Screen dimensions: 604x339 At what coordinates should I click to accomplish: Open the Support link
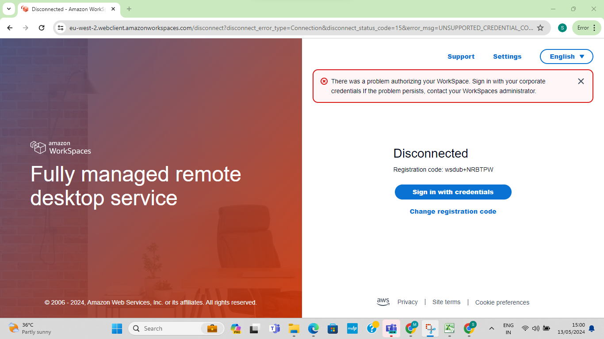pos(461,56)
